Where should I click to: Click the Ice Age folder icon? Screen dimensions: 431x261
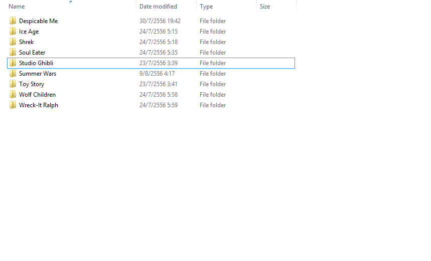(x=13, y=31)
